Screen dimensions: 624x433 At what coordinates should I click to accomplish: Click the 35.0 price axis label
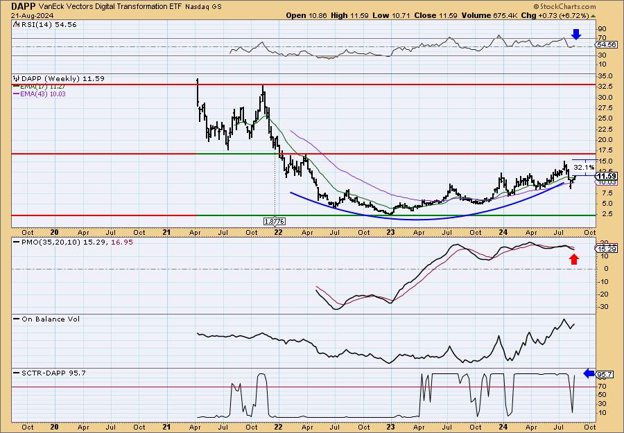605,76
